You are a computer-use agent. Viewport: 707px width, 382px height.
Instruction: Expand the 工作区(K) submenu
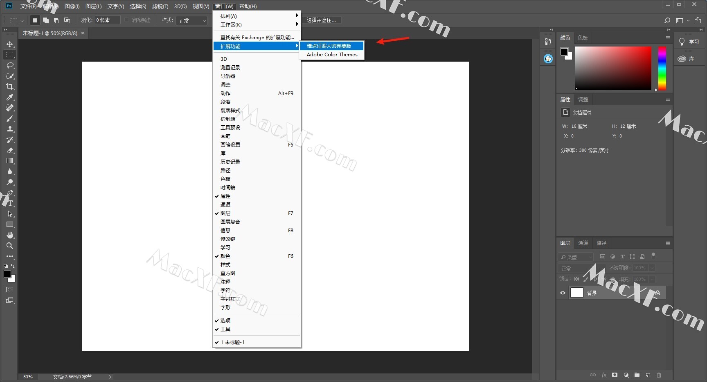coord(257,25)
